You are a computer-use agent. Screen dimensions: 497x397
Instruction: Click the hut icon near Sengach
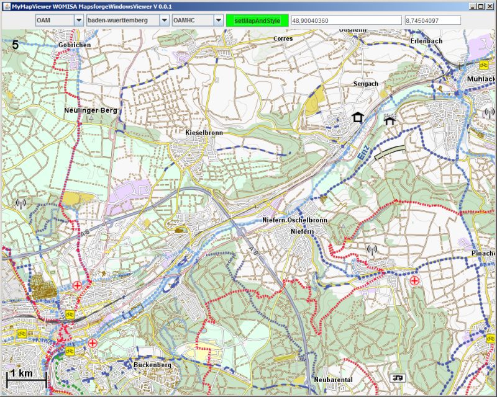[x=357, y=117]
